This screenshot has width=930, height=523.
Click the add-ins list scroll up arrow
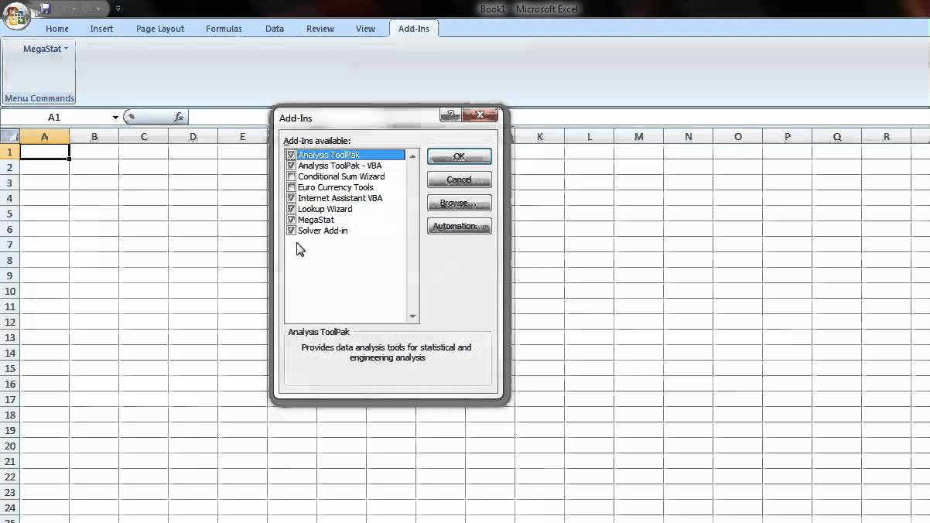point(412,156)
